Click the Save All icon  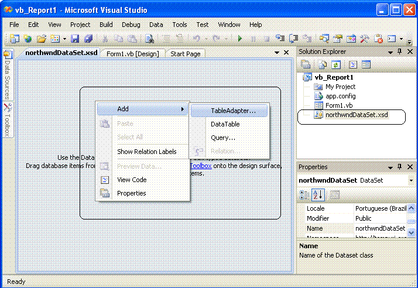(x=88, y=39)
